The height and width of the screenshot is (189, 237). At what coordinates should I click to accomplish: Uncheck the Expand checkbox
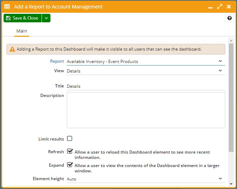(x=70, y=165)
